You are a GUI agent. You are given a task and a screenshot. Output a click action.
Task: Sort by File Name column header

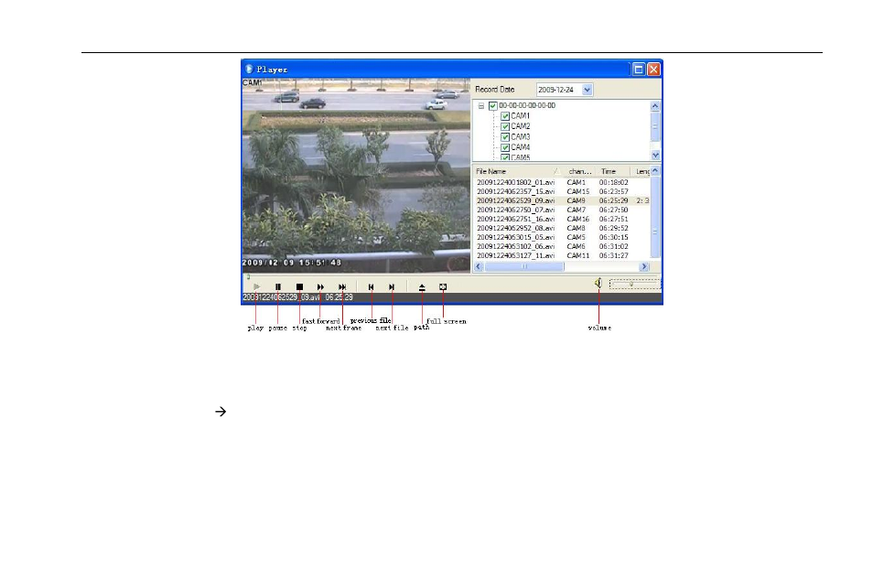click(x=518, y=171)
